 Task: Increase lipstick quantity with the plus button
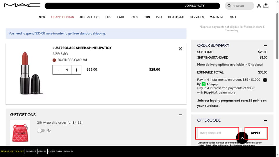point(76,70)
